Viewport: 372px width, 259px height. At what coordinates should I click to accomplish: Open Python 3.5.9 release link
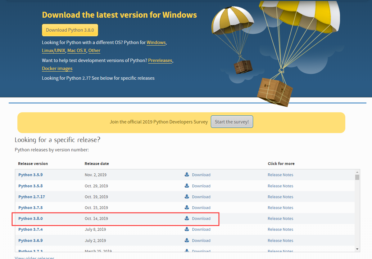click(x=30, y=175)
